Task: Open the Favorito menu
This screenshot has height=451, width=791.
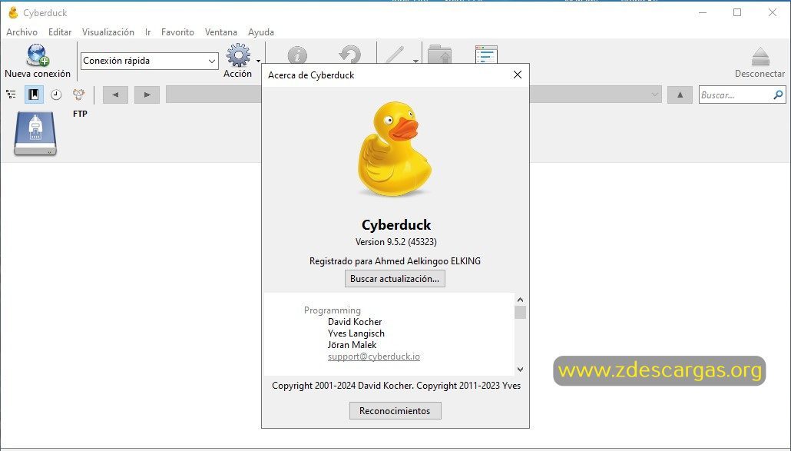Action: pyautogui.click(x=177, y=32)
